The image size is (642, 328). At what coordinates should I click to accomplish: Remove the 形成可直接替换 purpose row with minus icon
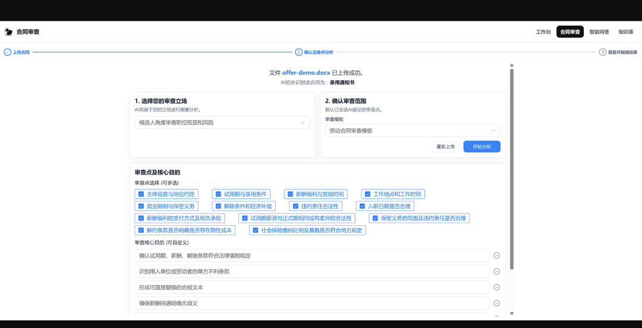[496, 288]
